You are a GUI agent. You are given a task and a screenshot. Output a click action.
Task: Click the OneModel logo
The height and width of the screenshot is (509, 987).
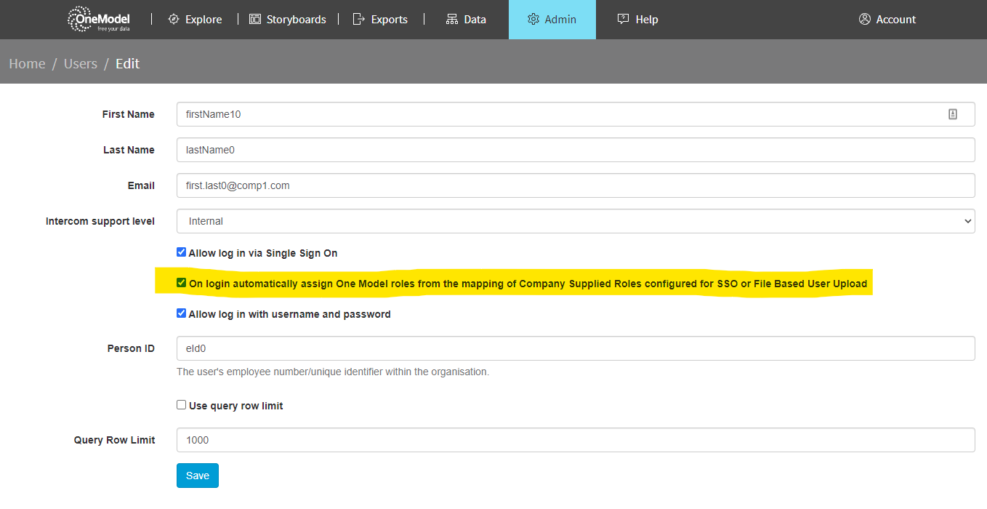click(x=98, y=20)
